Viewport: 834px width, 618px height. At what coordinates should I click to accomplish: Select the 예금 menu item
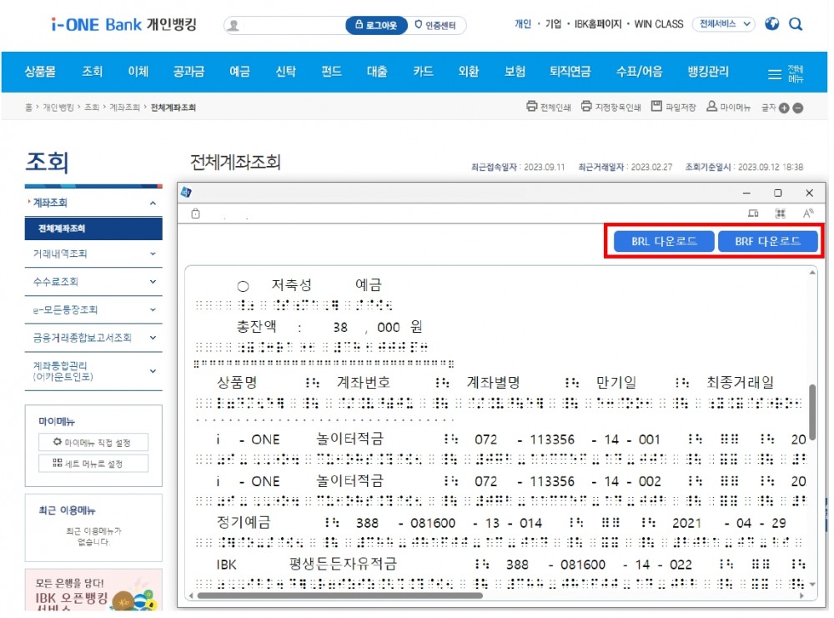click(239, 72)
